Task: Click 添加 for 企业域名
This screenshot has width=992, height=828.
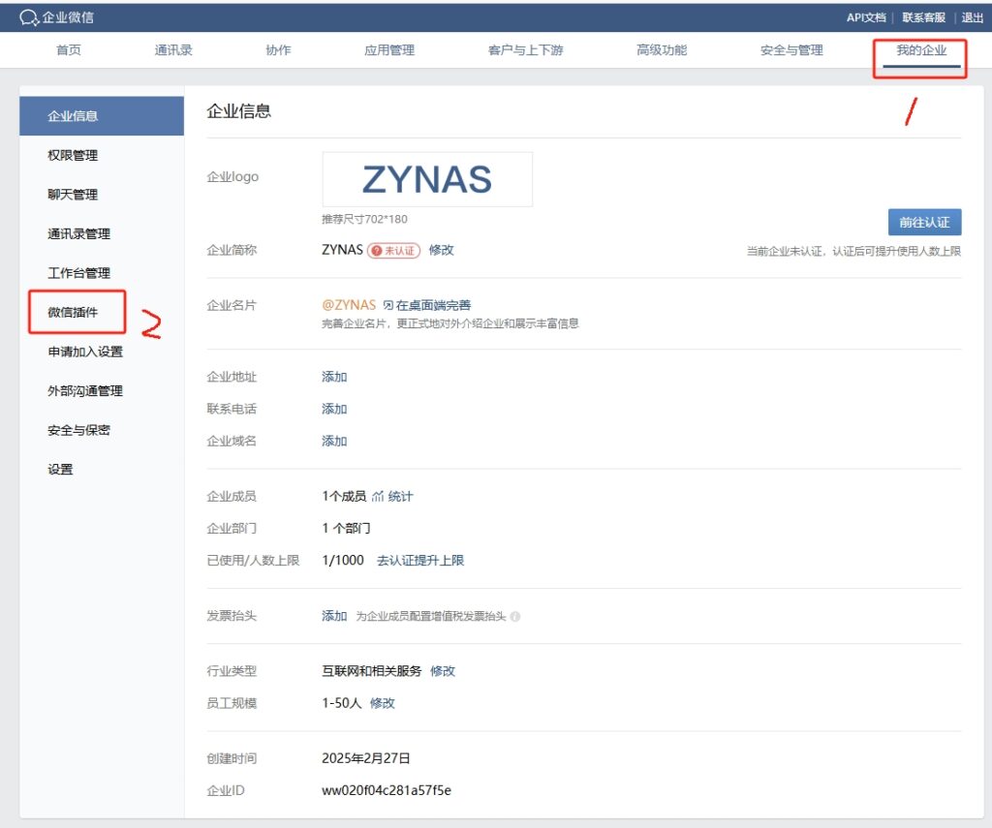Action: tap(334, 442)
